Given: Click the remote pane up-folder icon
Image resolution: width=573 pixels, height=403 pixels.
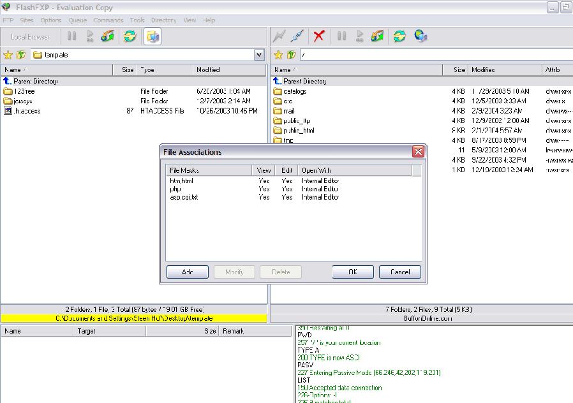Looking at the screenshot, I should [292, 55].
